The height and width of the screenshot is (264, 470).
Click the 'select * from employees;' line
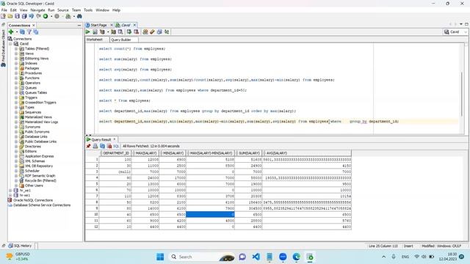pos(125,100)
